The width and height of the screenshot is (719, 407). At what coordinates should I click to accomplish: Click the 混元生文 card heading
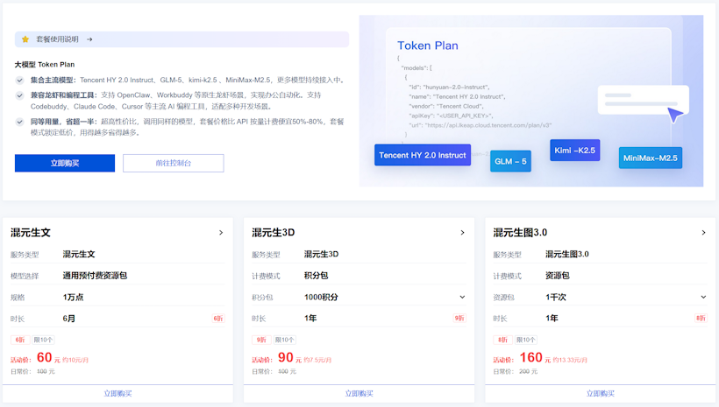coord(31,233)
